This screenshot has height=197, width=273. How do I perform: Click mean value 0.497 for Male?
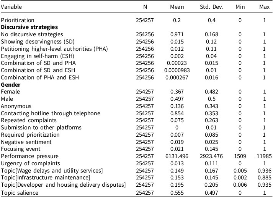click(177, 99)
